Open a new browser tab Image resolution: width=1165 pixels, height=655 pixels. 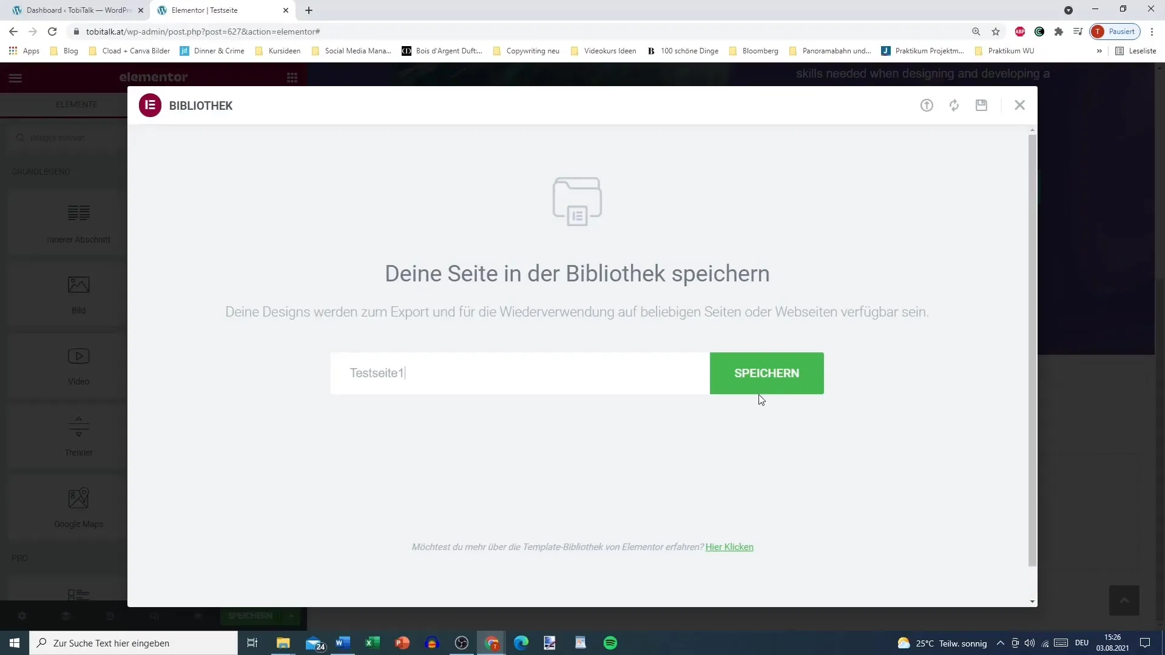pyautogui.click(x=309, y=10)
